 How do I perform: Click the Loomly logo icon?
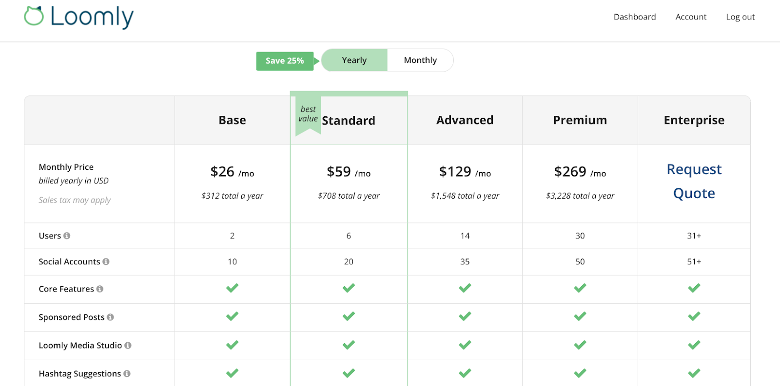point(34,16)
